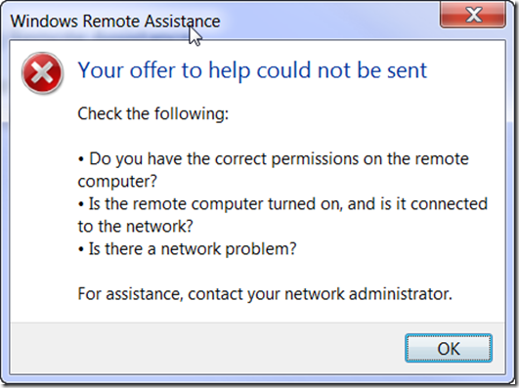Click the 'Check the following:' line
This screenshot has width=519, height=388.
[x=152, y=114]
